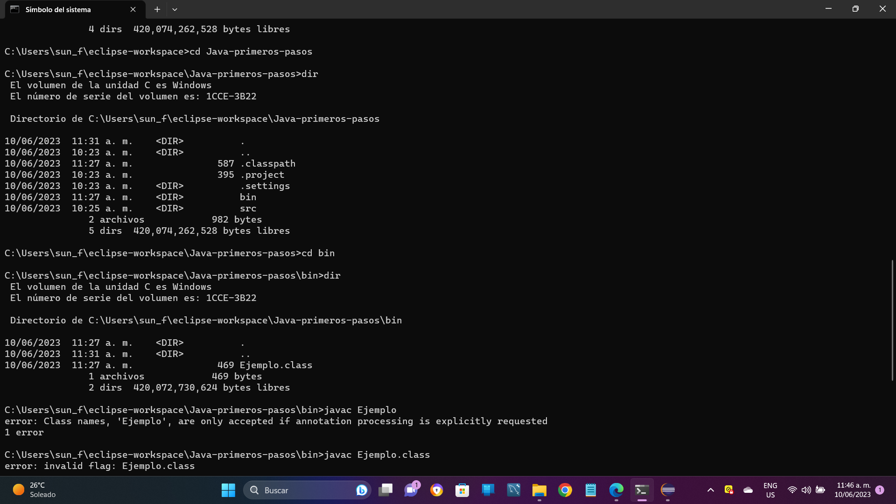Click the .classpath entry in listing
The height and width of the screenshot is (504, 896).
click(268, 164)
